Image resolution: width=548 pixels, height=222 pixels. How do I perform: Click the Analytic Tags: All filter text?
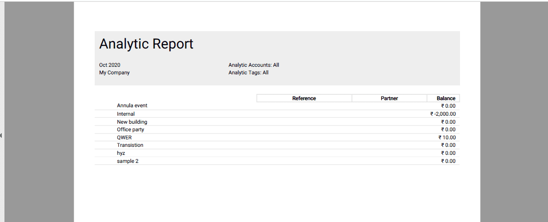[x=248, y=73]
